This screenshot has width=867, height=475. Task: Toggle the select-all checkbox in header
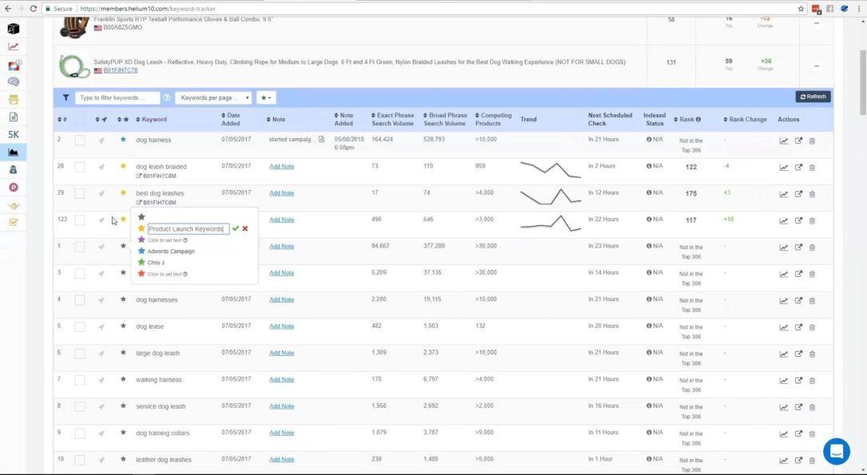pyautogui.click(x=80, y=120)
